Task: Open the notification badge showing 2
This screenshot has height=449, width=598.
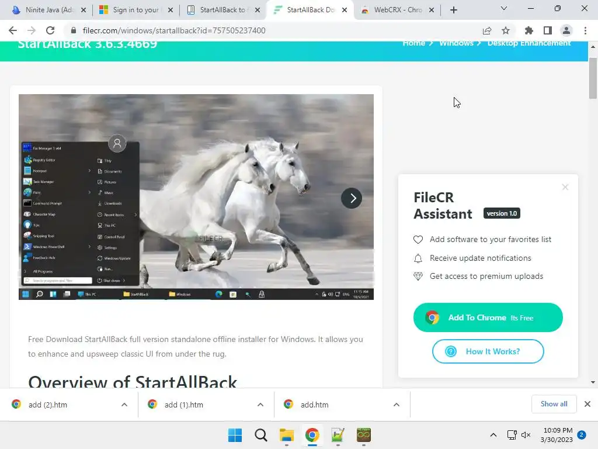Action: coord(582,435)
